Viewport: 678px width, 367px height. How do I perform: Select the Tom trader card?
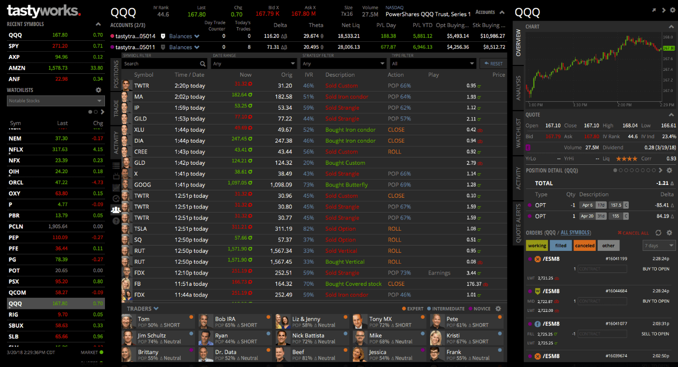point(159,322)
